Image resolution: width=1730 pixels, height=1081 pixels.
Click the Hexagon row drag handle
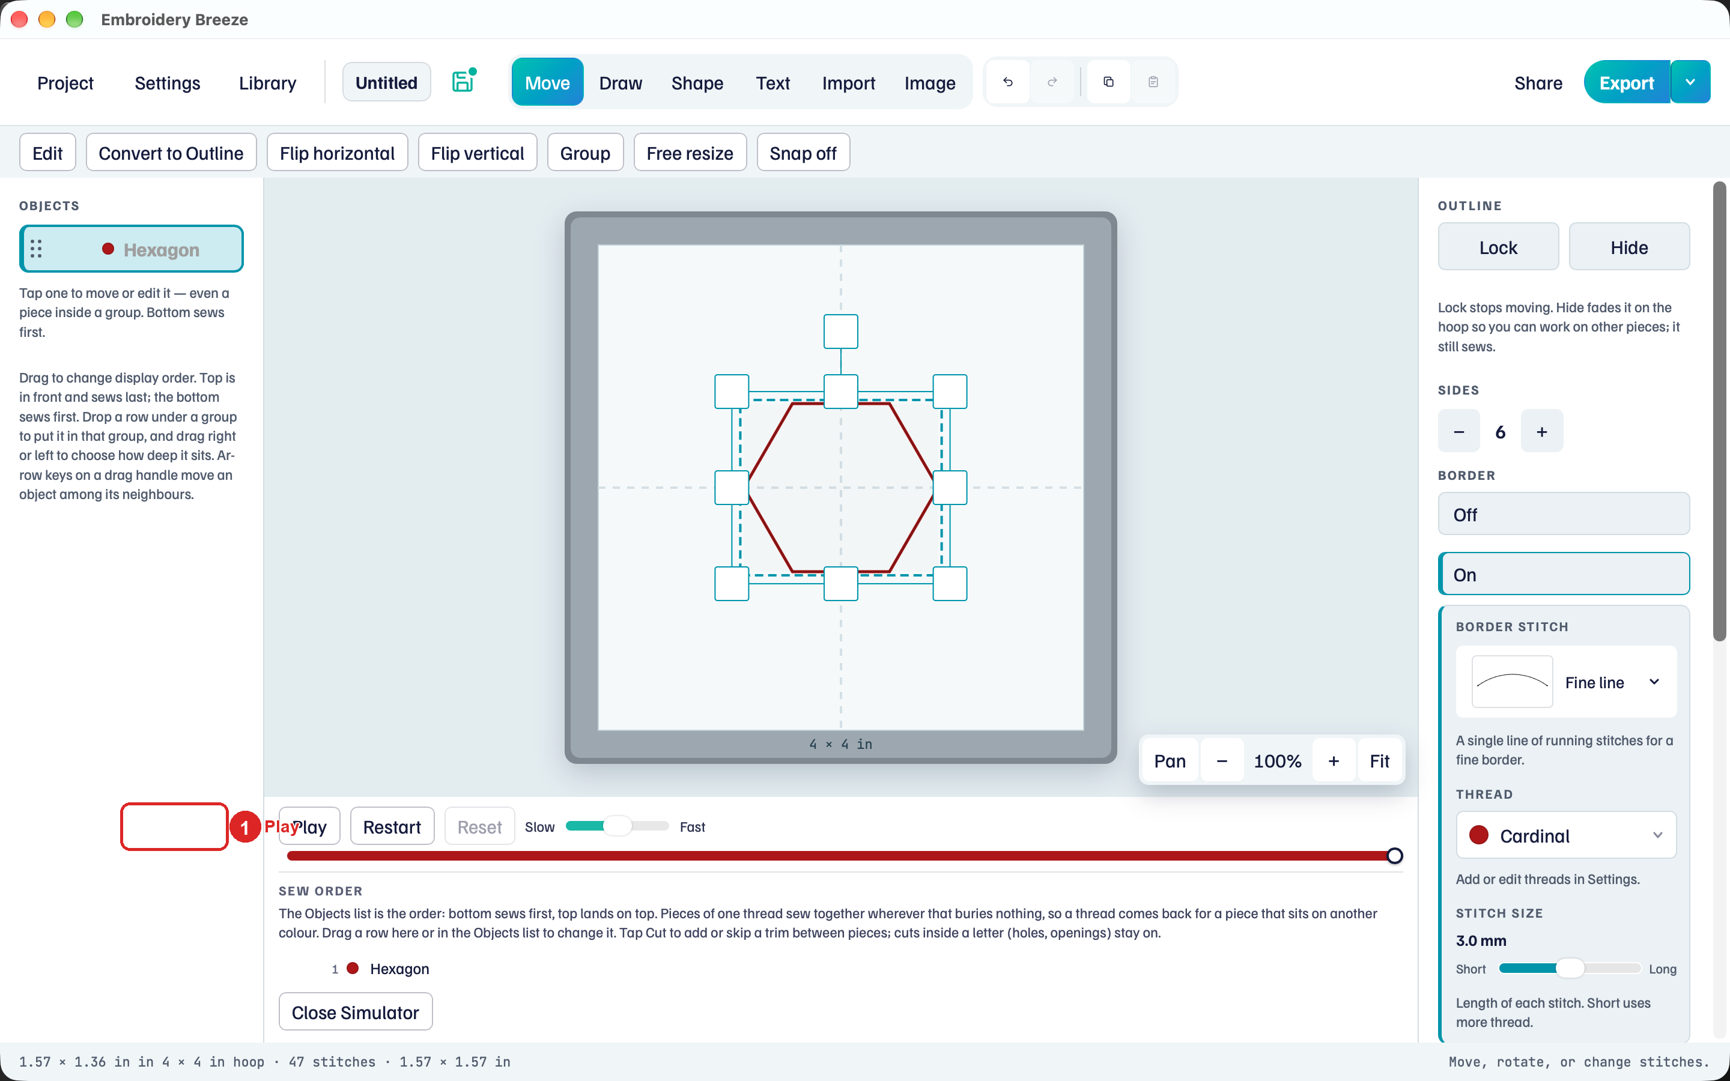point(37,249)
